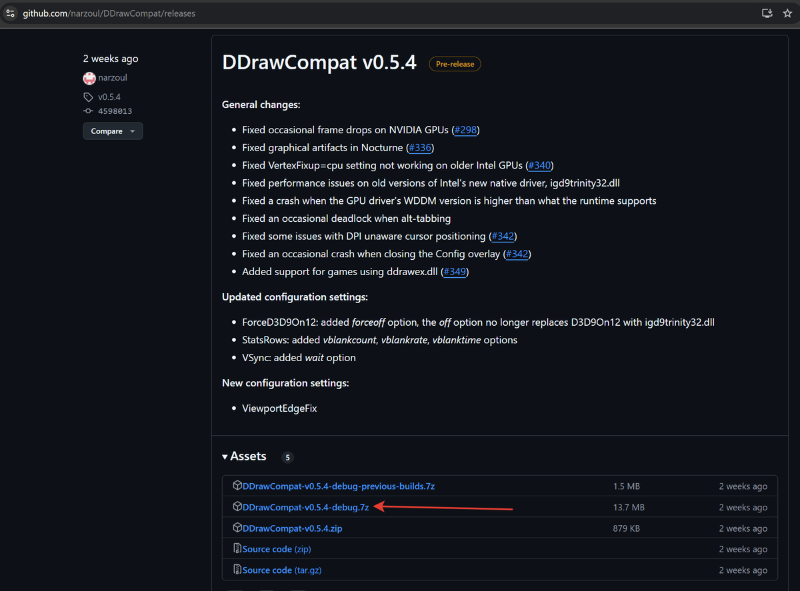Viewport: 800px width, 591px height.
Task: Download DDrawCompat-v0.5.4-debug.7z
Action: [x=306, y=507]
